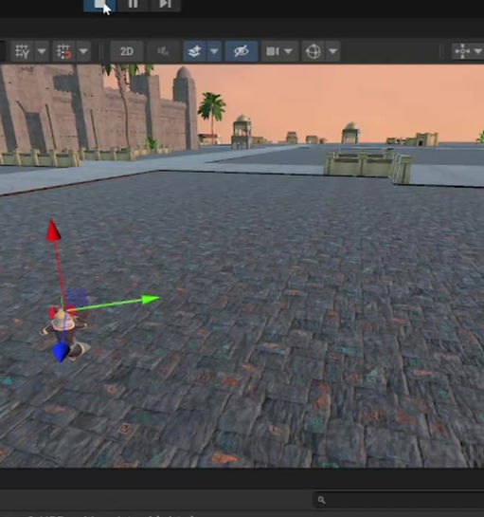Viewport: 484px width, 517px height.
Task: Click the transform tools overlay icon
Action: [x=462, y=51]
